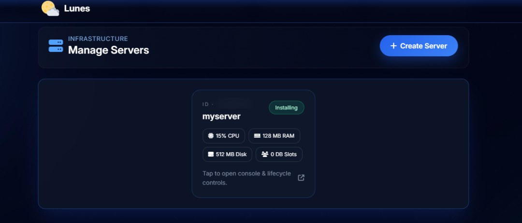This screenshot has width=522, height=223.
Task: Click the RAM memory icon
Action: coord(257,136)
